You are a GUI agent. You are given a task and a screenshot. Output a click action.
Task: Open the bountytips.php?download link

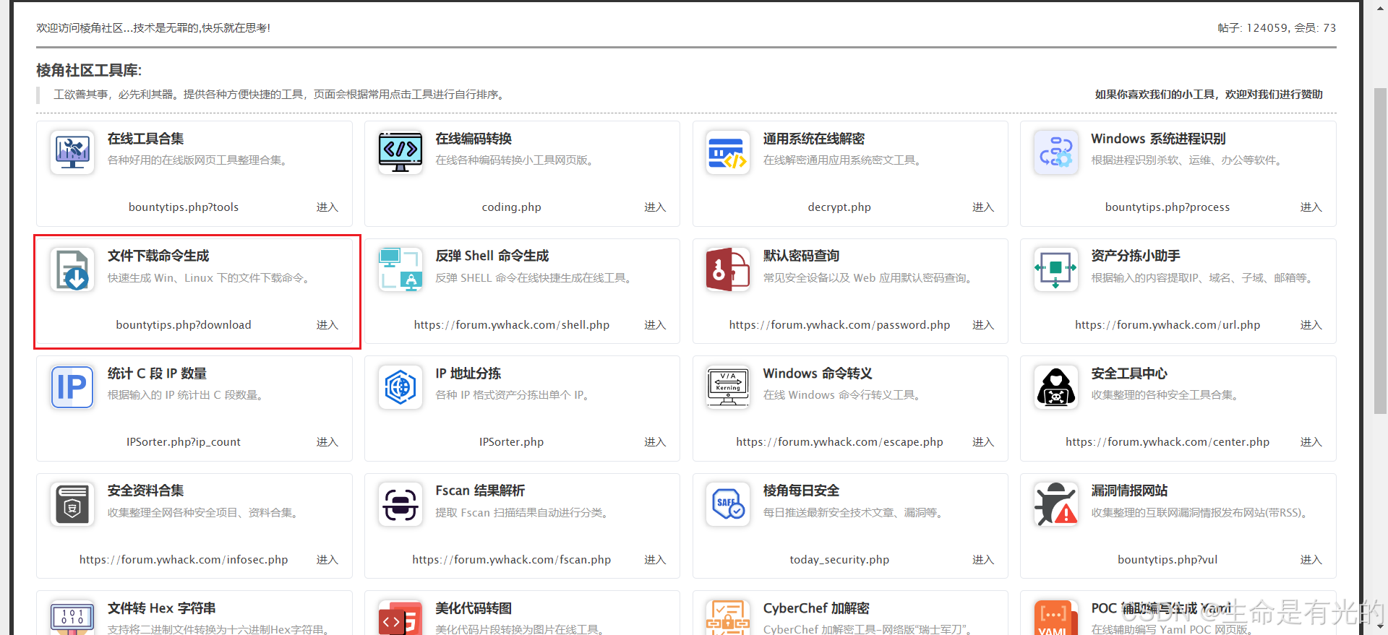pos(184,325)
